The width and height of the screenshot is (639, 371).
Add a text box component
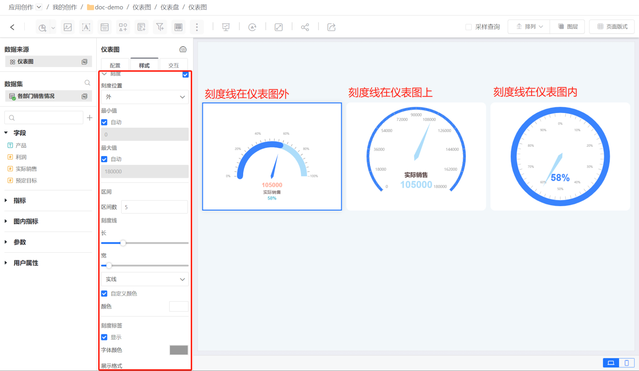click(86, 27)
